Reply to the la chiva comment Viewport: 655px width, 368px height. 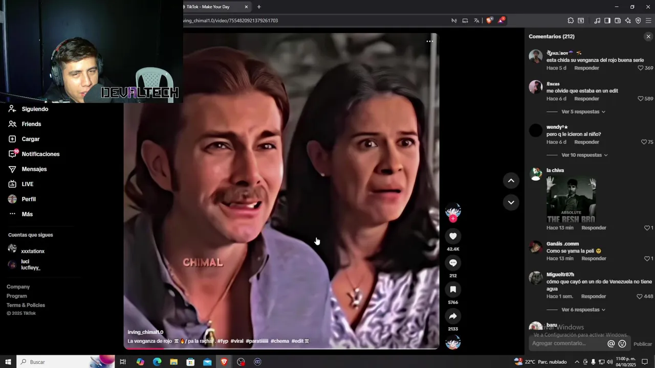point(594,228)
